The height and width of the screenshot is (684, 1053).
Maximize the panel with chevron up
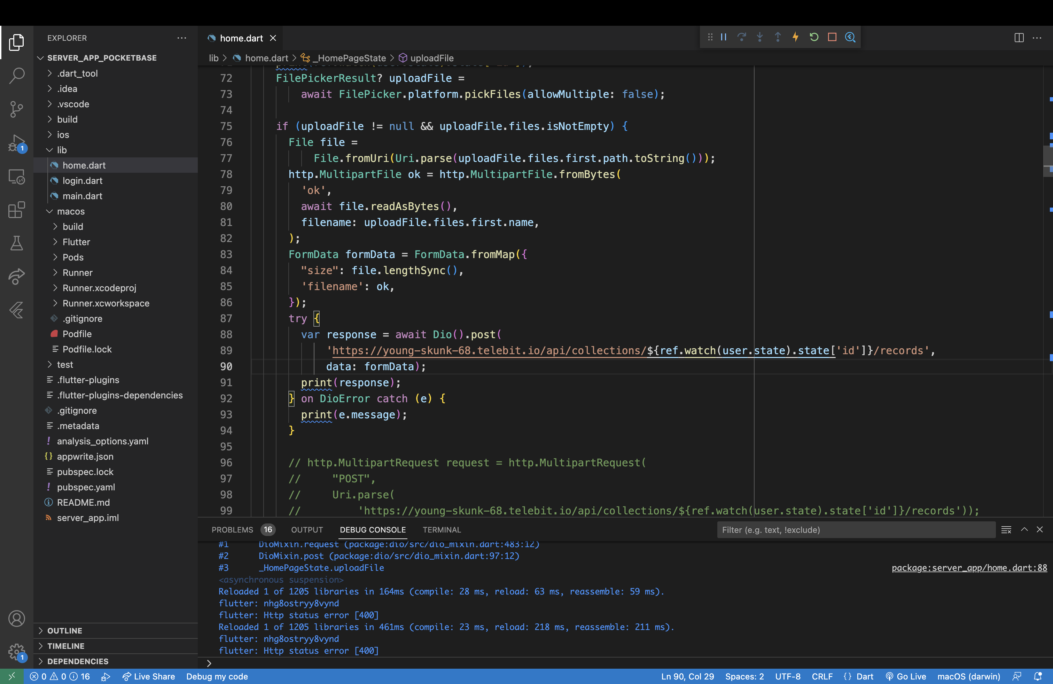1024,530
